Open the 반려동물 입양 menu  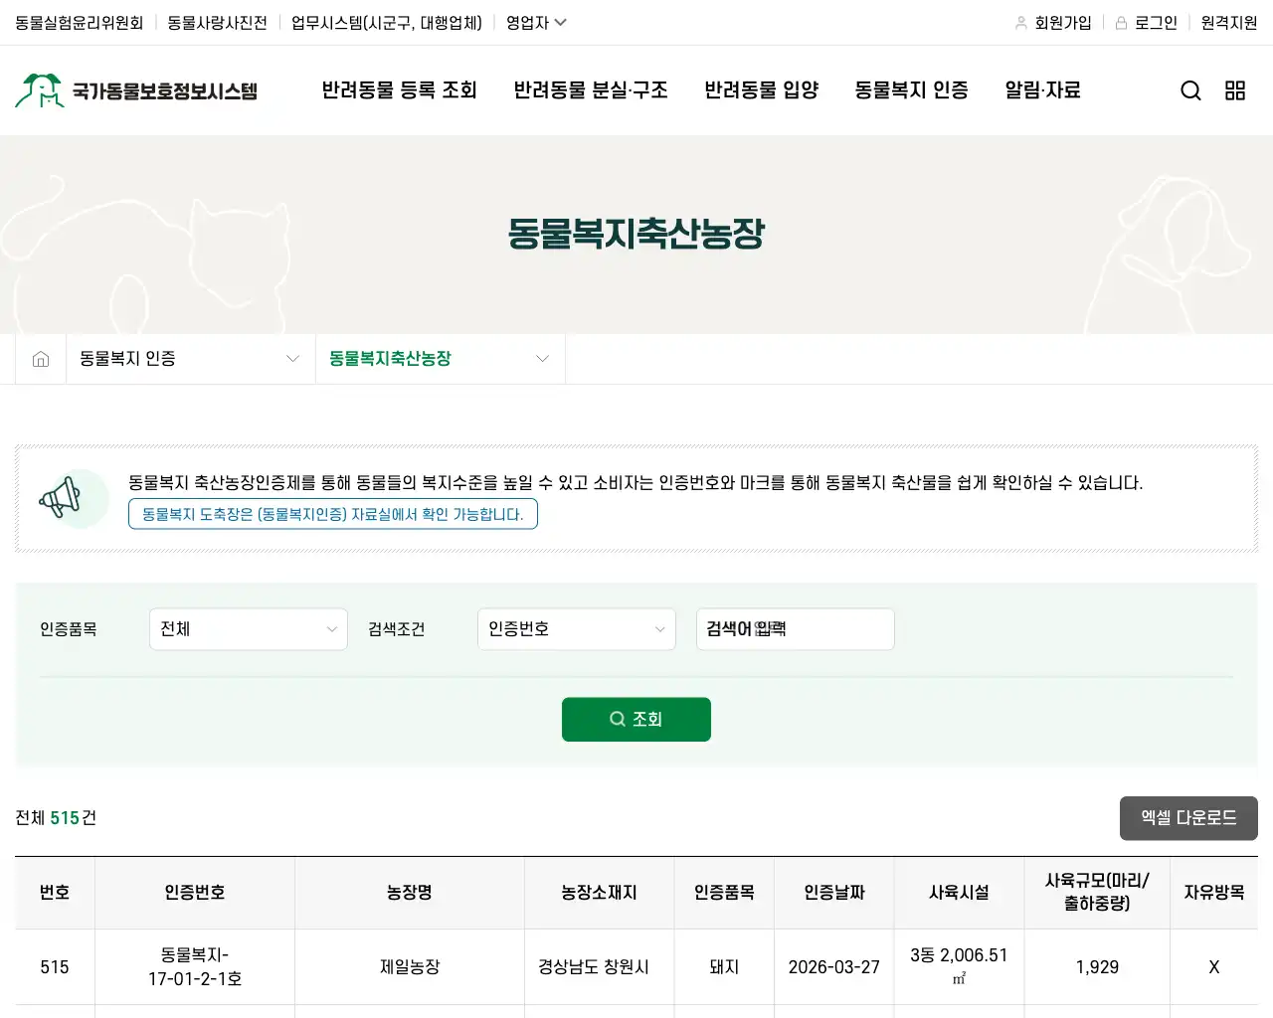coord(762,90)
